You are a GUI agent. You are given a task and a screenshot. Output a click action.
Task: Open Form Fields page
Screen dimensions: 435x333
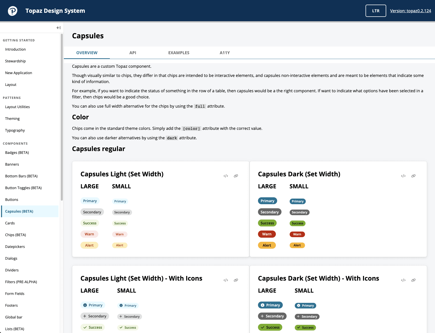point(30,294)
